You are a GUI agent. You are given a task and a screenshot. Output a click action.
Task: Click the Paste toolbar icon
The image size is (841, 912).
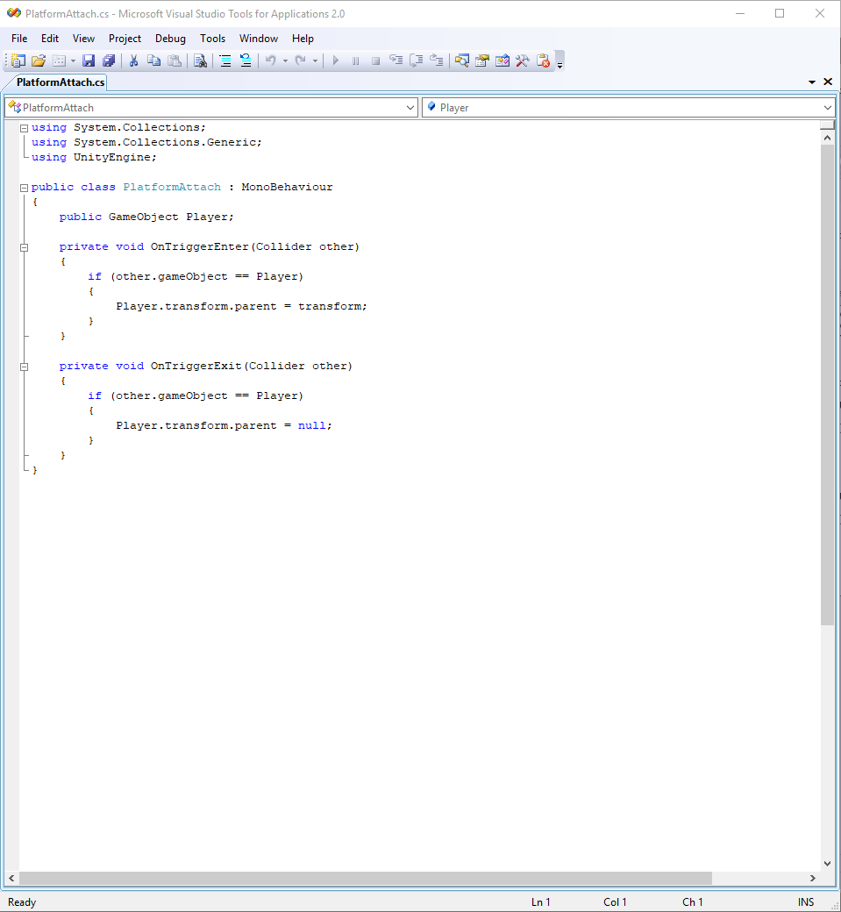pyautogui.click(x=174, y=60)
